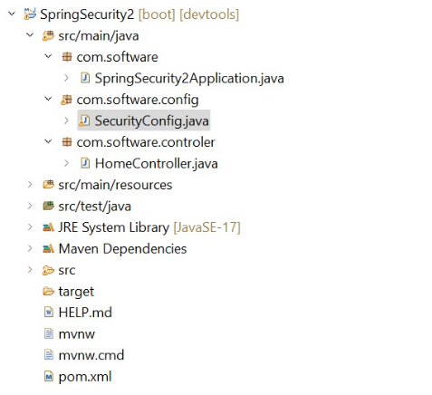This screenshot has height=395, width=432.
Task: Click the src/test/java folder icon
Action: (x=48, y=207)
